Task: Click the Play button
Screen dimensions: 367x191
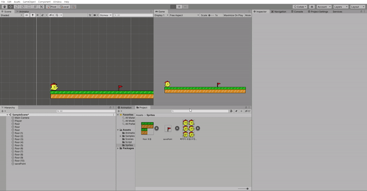Action: (x=173, y=7)
